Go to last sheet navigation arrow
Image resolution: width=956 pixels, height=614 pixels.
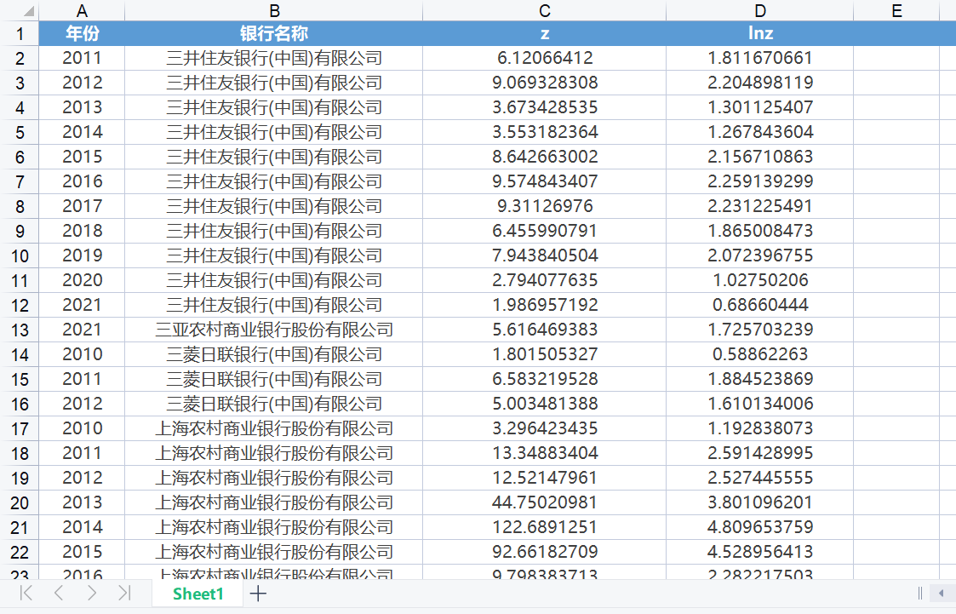(x=124, y=593)
